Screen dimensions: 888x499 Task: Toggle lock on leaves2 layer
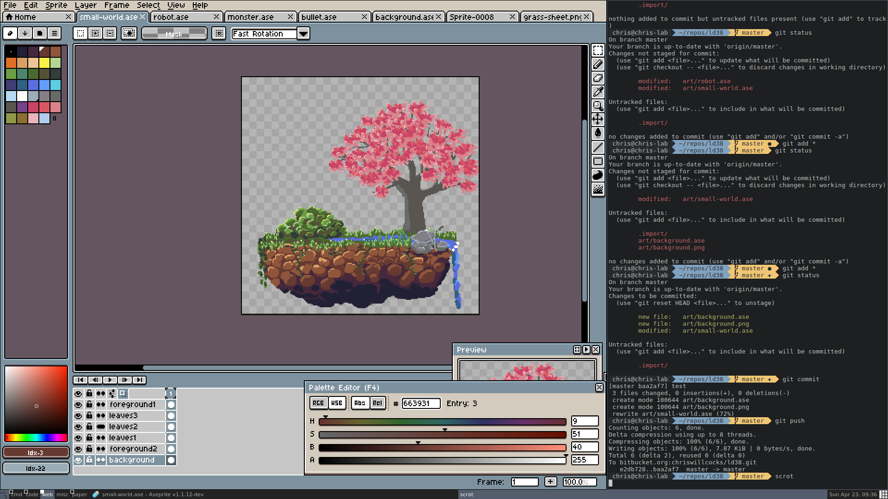[89, 426]
